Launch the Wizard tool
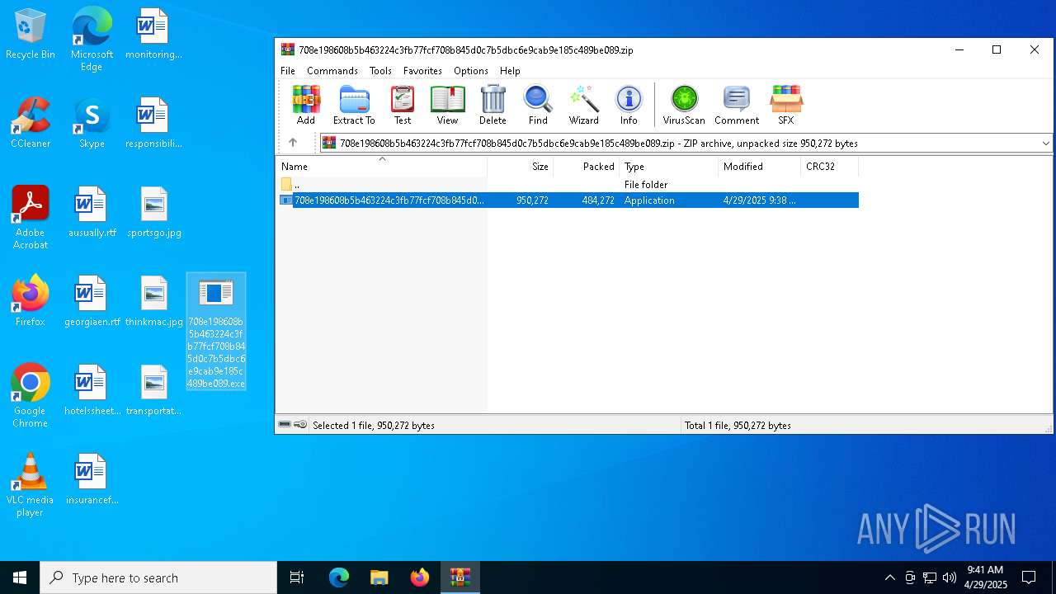 583,105
